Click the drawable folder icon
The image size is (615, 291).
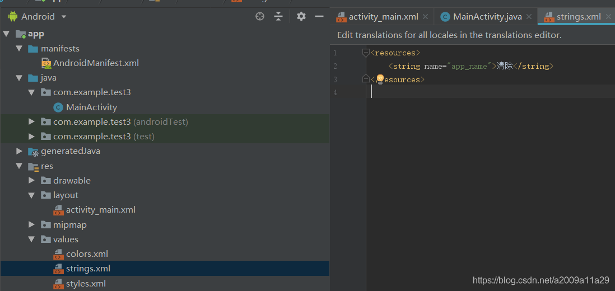click(46, 181)
